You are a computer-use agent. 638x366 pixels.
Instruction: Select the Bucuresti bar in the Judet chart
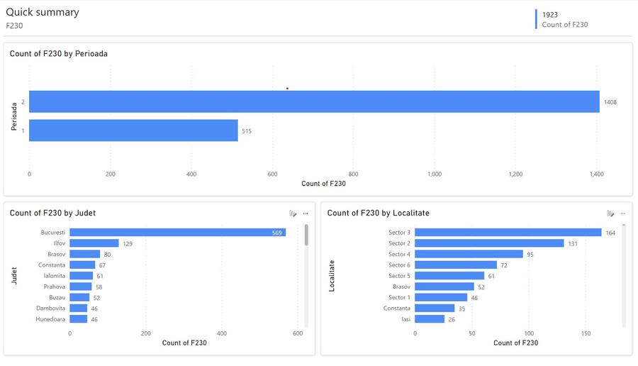[x=178, y=232]
